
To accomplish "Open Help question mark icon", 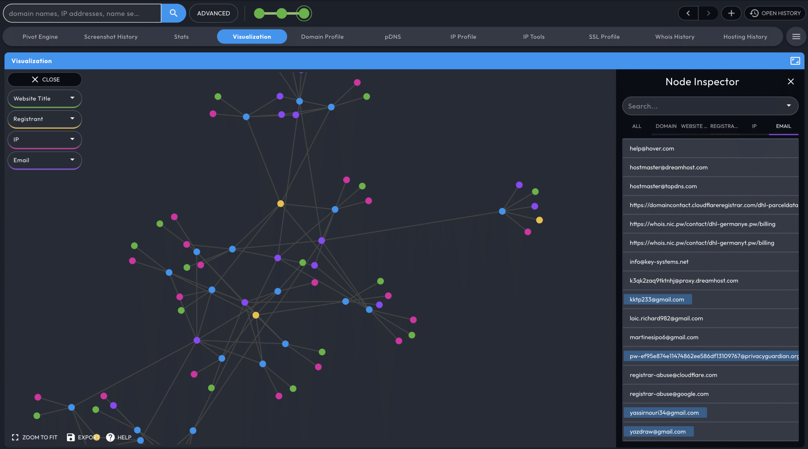I will tap(110, 437).
